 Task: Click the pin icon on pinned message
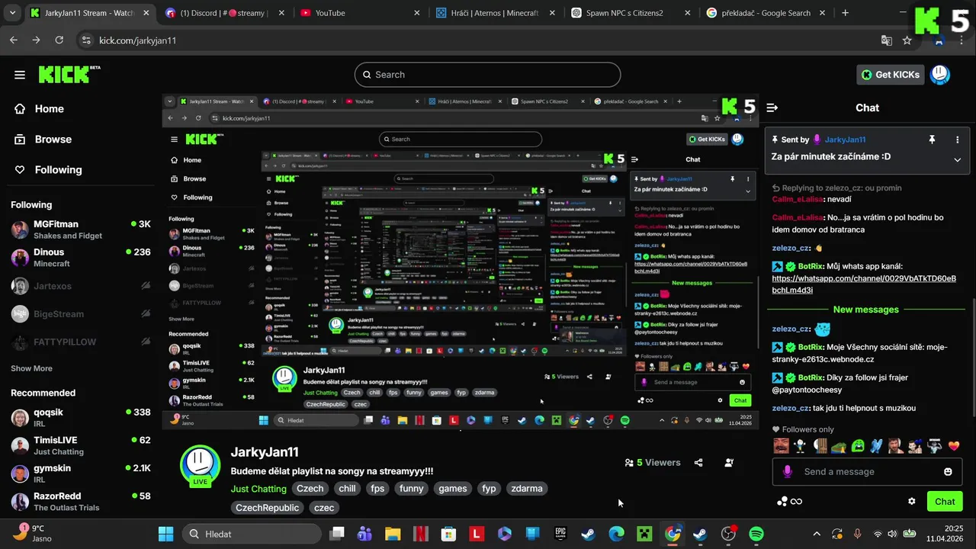pos(932,140)
